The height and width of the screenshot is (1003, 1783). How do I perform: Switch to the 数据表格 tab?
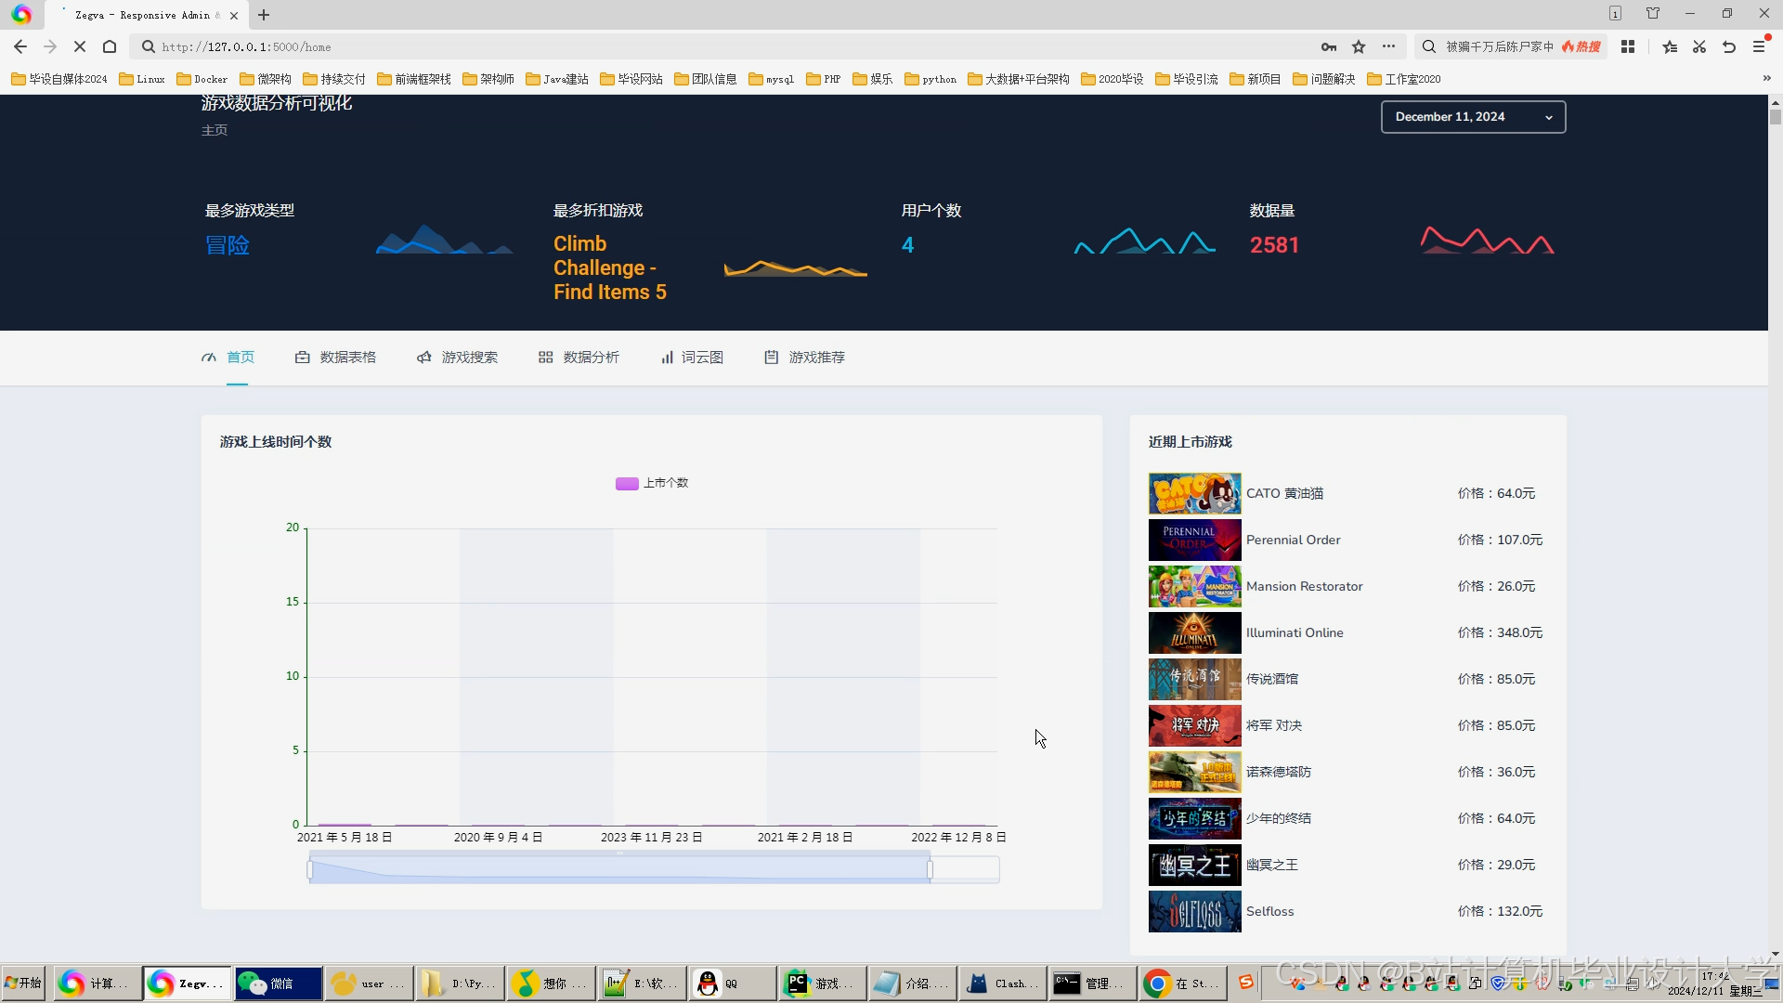(x=347, y=357)
